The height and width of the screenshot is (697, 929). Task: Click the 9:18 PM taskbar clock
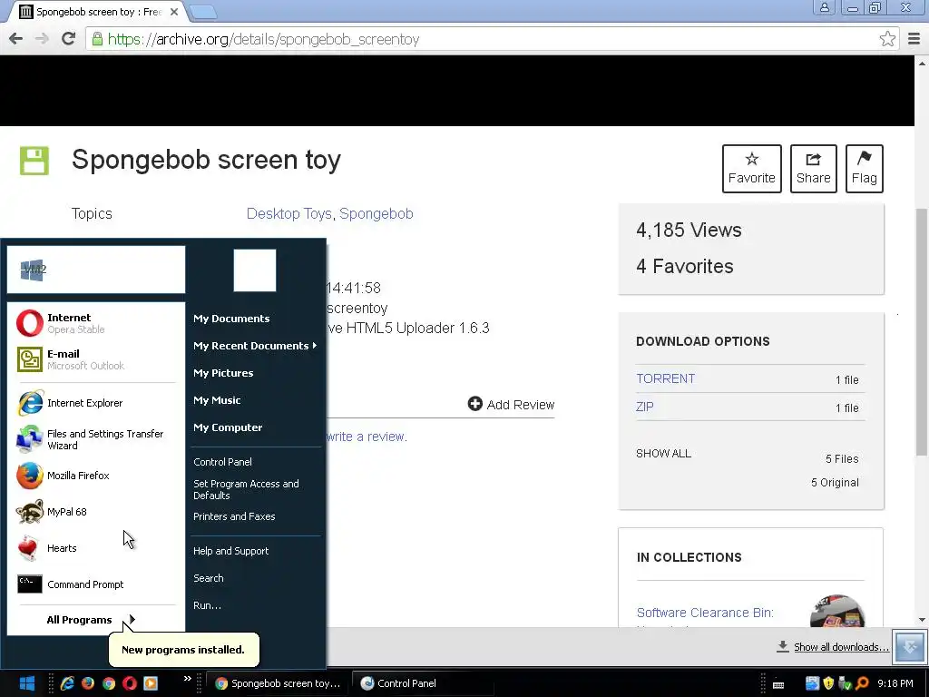(895, 683)
